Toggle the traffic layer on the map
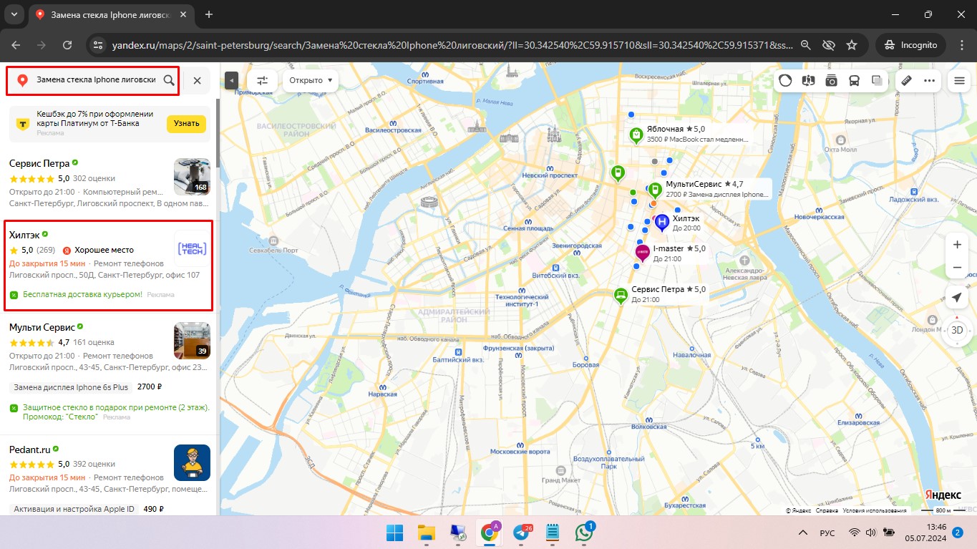 coord(785,80)
